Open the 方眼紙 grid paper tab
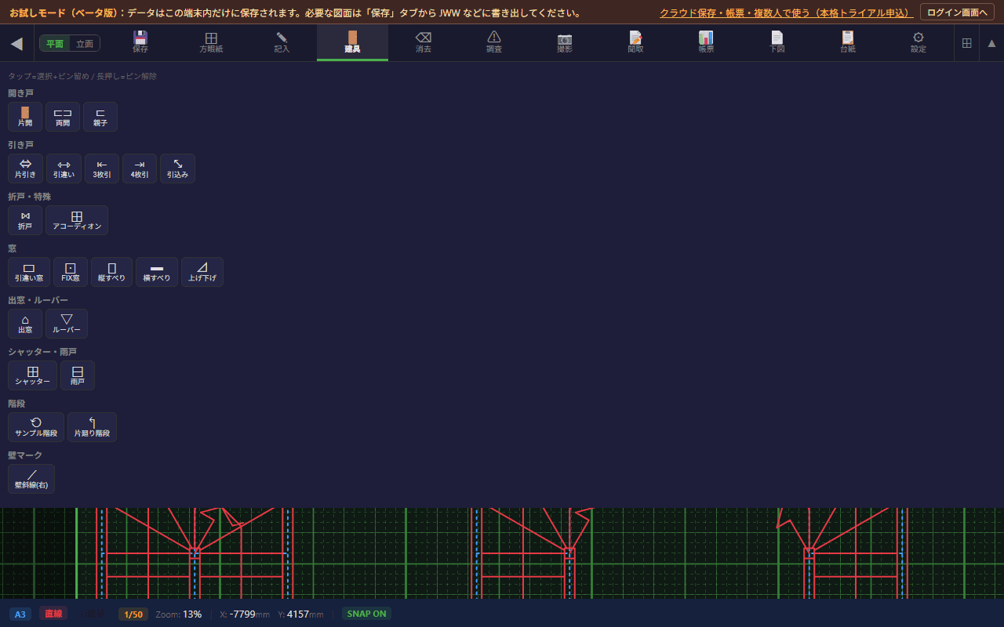Image resolution: width=1004 pixels, height=627 pixels. [x=211, y=42]
